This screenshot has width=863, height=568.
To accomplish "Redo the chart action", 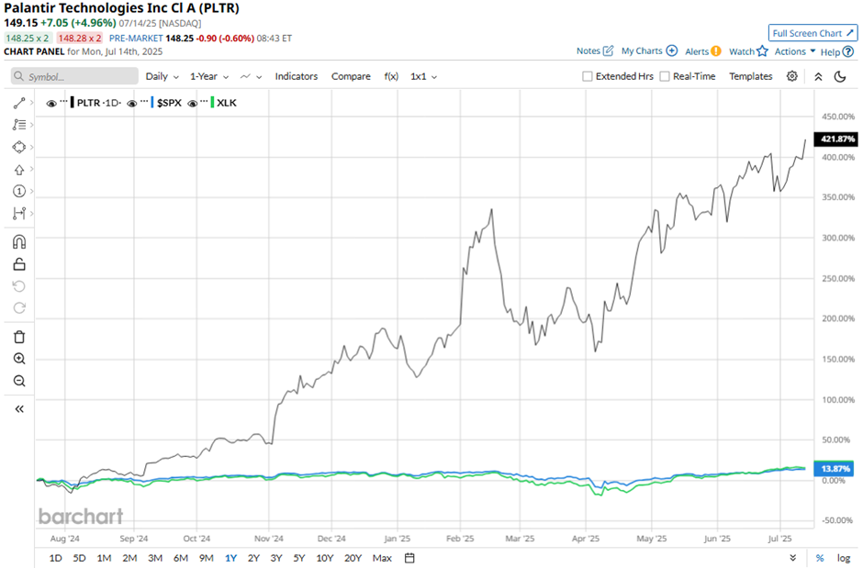I will pyautogui.click(x=19, y=308).
